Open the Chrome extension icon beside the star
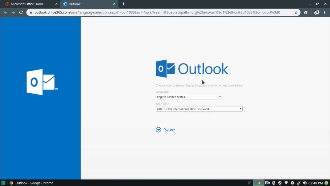This screenshot has width=330, height=186. 306,12
